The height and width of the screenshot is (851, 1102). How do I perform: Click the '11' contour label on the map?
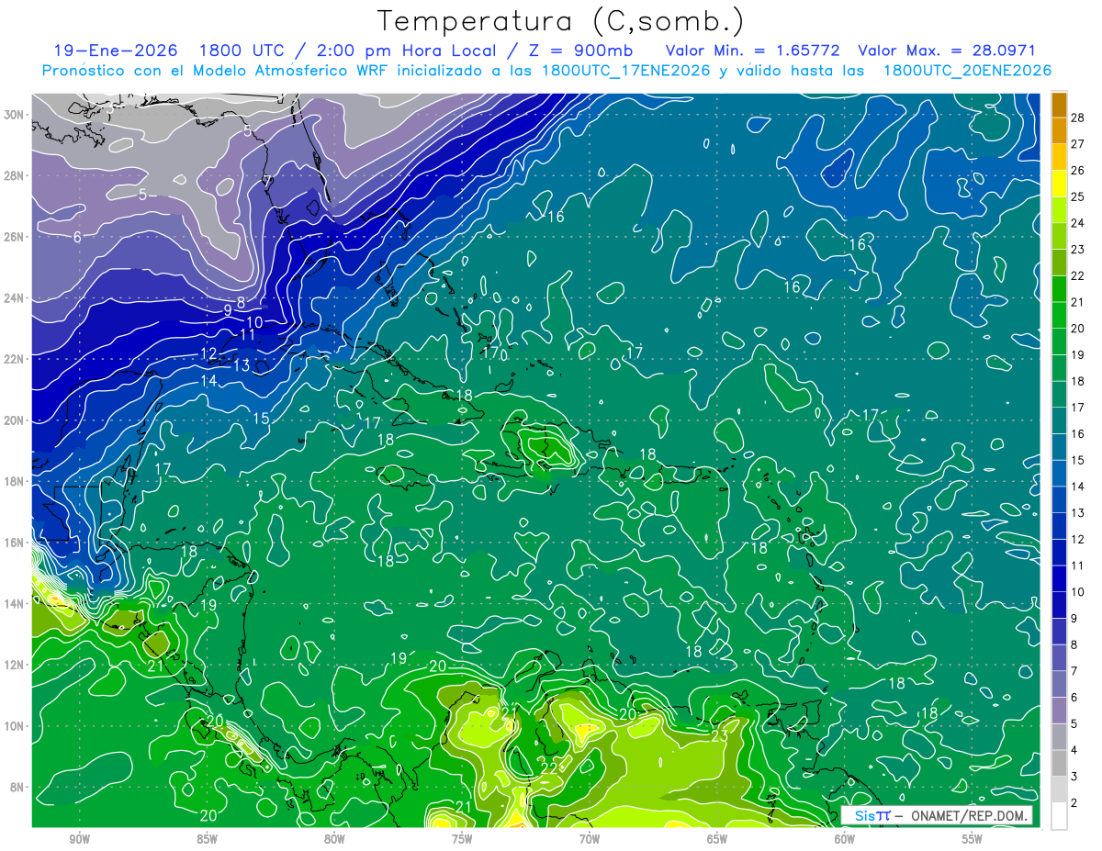247,335
